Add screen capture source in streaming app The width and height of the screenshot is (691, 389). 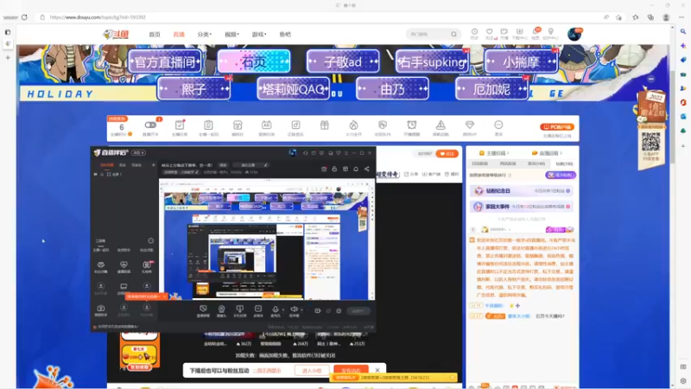pos(203,311)
